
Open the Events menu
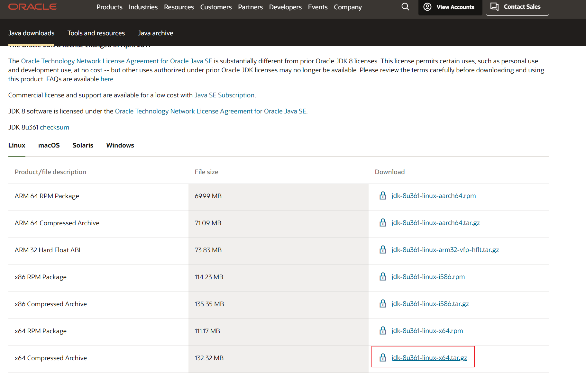click(318, 7)
